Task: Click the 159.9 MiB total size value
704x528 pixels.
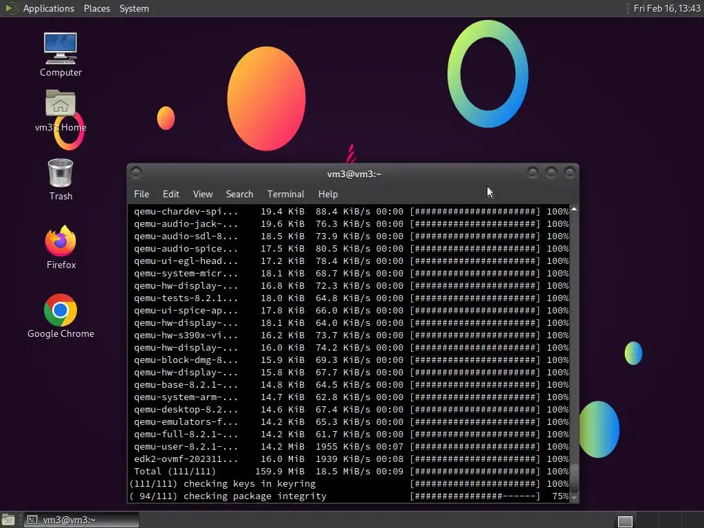Action: (280, 472)
